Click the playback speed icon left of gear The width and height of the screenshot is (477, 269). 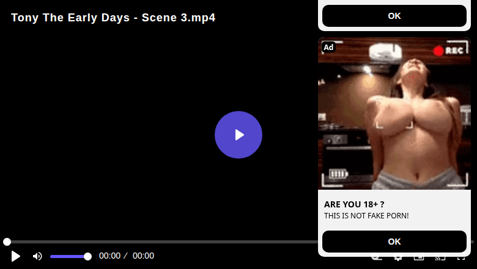[377, 258]
